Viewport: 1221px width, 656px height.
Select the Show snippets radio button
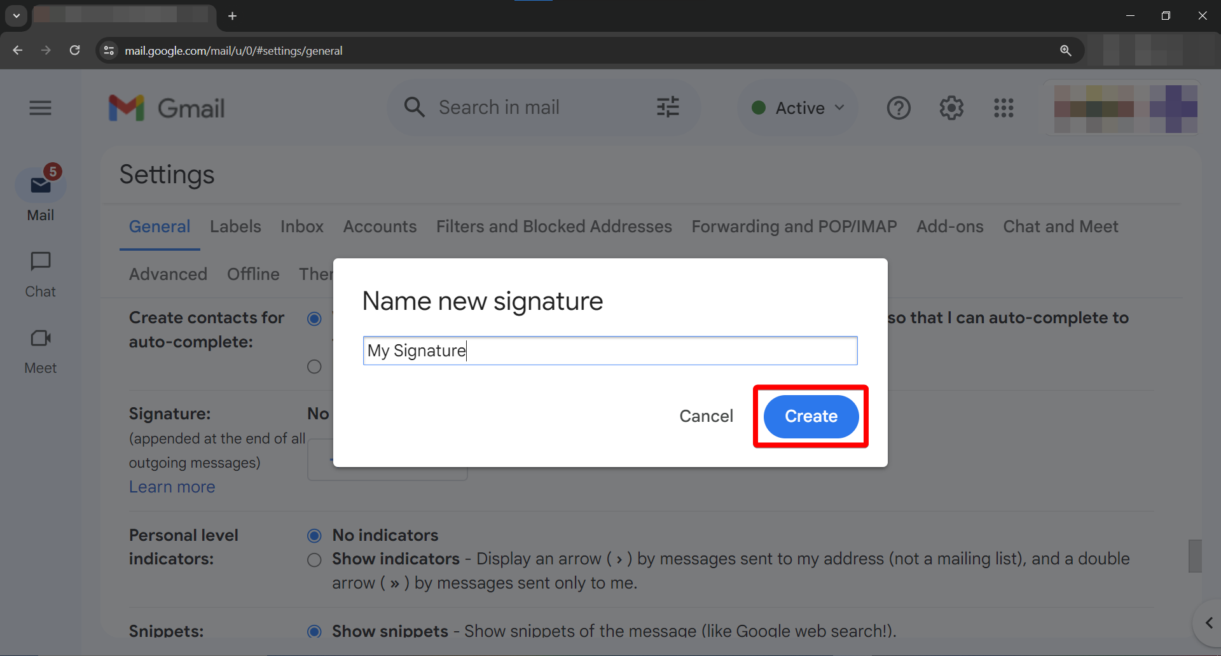tap(314, 631)
